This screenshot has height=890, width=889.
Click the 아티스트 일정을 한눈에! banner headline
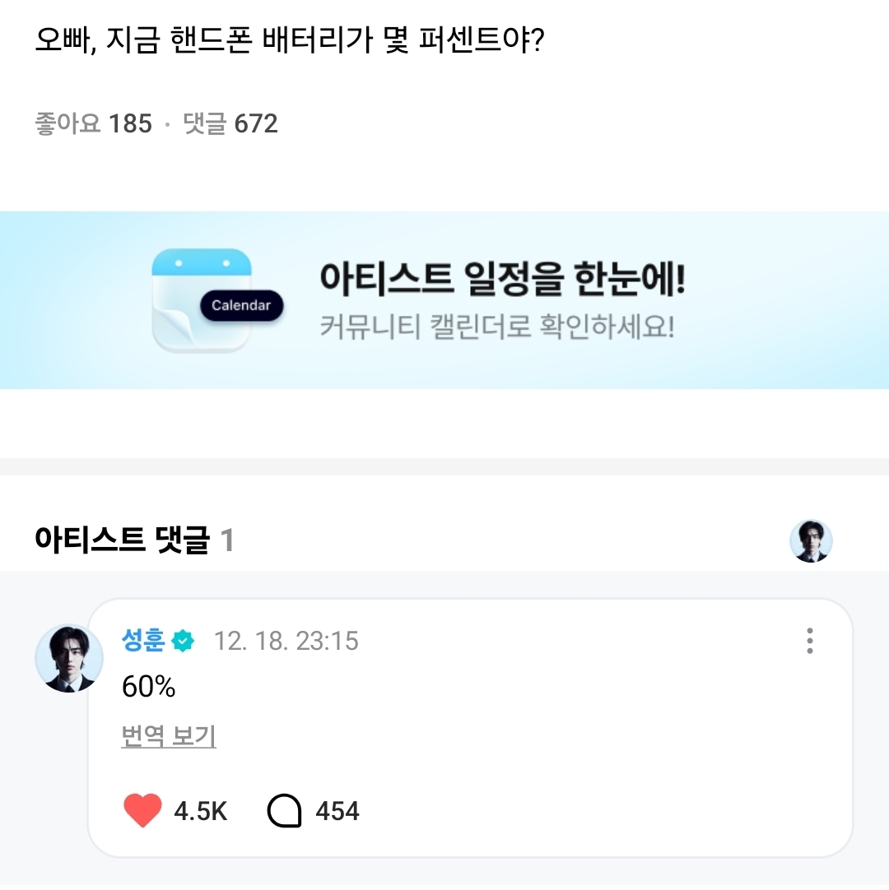502,280
